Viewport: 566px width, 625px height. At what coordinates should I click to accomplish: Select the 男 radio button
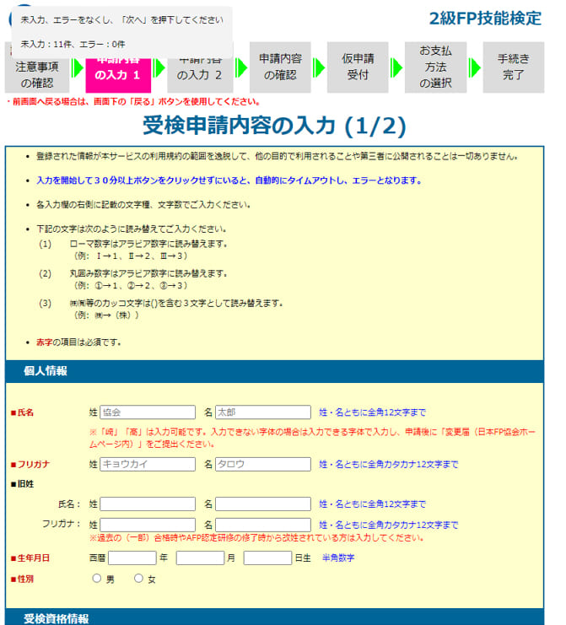[x=97, y=579]
